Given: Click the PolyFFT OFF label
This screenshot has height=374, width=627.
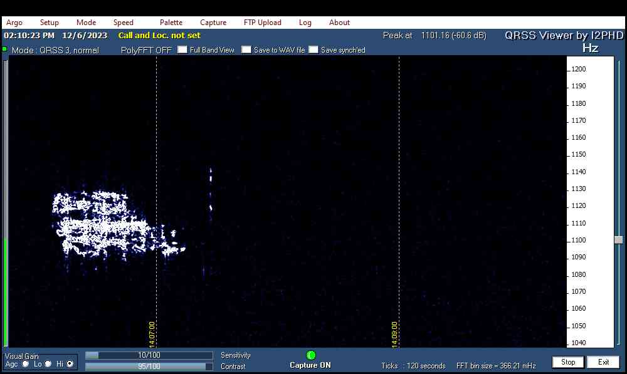Looking at the screenshot, I should click(146, 50).
